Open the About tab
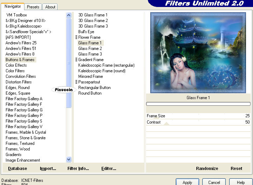 50,7
